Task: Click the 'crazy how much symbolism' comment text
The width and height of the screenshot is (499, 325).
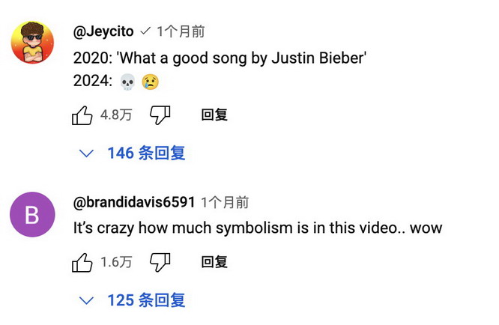Action: 257,228
